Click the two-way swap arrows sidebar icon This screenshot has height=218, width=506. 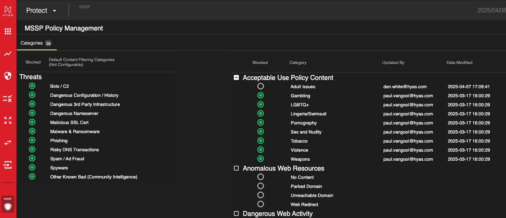point(8,143)
